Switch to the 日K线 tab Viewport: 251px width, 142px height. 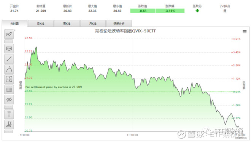click(41, 23)
